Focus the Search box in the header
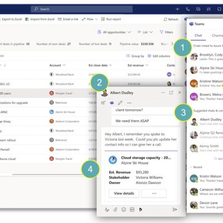The image size is (223, 223). pos(82,9)
